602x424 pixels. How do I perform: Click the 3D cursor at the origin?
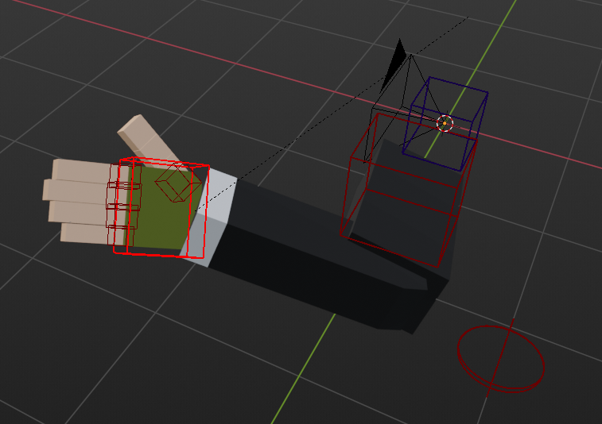click(x=445, y=123)
